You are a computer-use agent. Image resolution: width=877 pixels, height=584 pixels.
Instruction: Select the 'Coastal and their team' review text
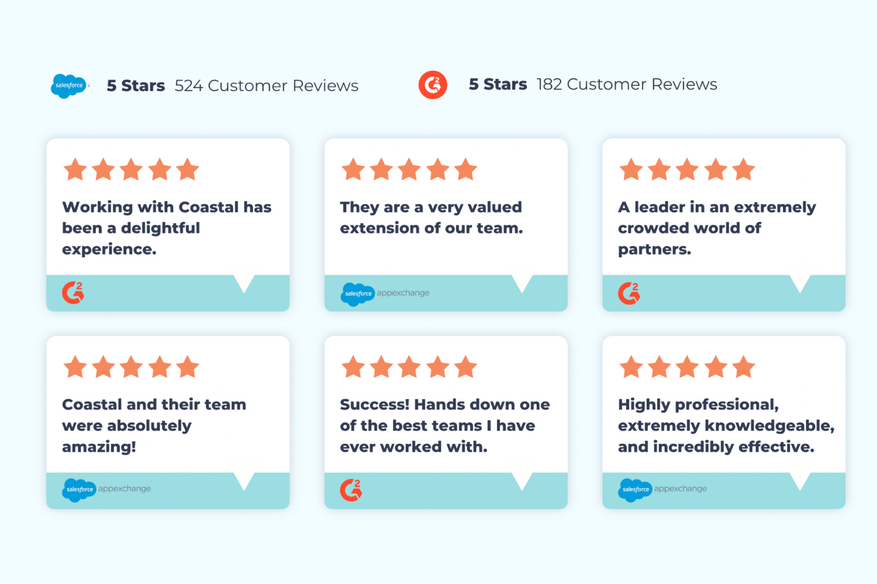point(154,425)
